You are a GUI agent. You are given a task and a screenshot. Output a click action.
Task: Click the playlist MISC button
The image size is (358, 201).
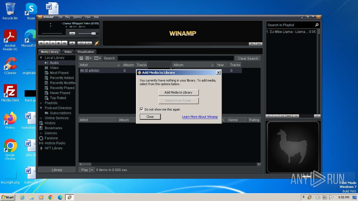pyautogui.click(x=289, y=116)
